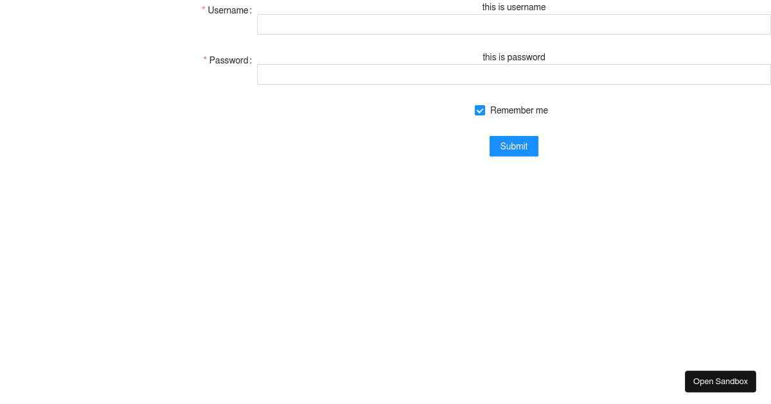Enable Remember me by clicking its checkbox
The height and width of the screenshot is (404, 771).
[480, 110]
